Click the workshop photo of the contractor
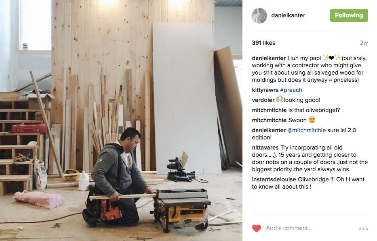Viewport: 377px width, 241px height. point(121,120)
